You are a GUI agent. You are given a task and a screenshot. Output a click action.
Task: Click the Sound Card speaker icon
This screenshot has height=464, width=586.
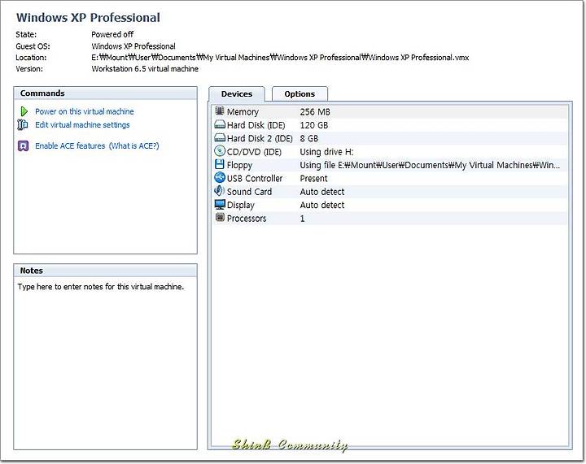[x=220, y=191]
